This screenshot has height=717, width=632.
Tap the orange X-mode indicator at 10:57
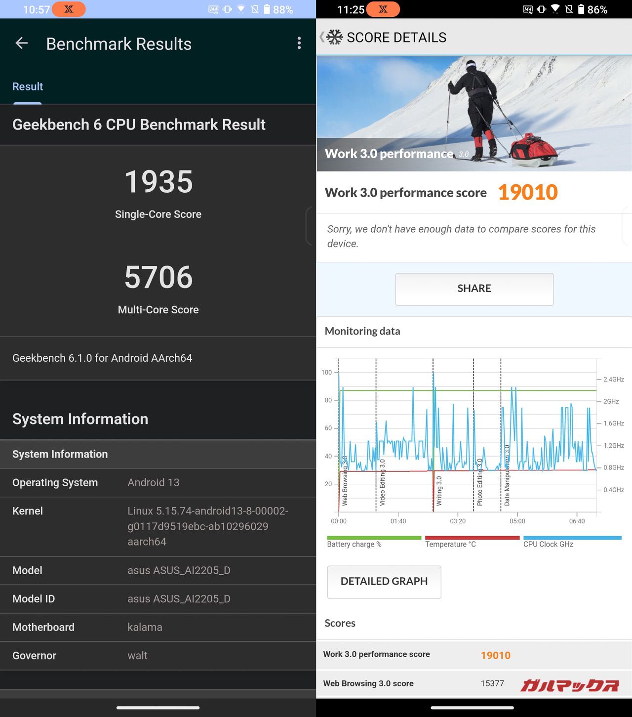click(68, 9)
